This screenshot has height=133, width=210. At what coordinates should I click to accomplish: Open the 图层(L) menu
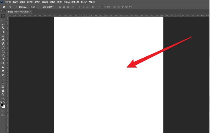30,2
